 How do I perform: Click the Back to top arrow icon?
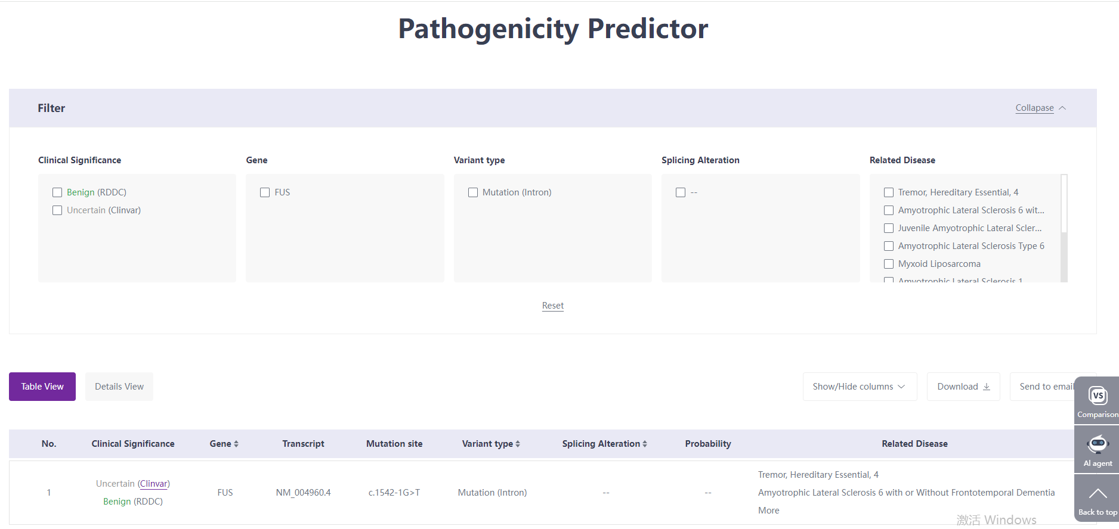(1098, 494)
